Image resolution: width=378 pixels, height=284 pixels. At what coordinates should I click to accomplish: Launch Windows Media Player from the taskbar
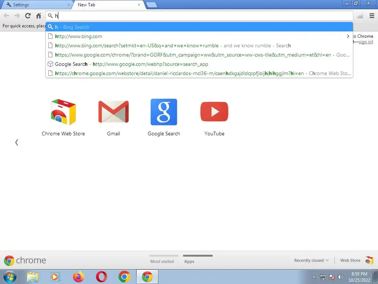click(55, 277)
